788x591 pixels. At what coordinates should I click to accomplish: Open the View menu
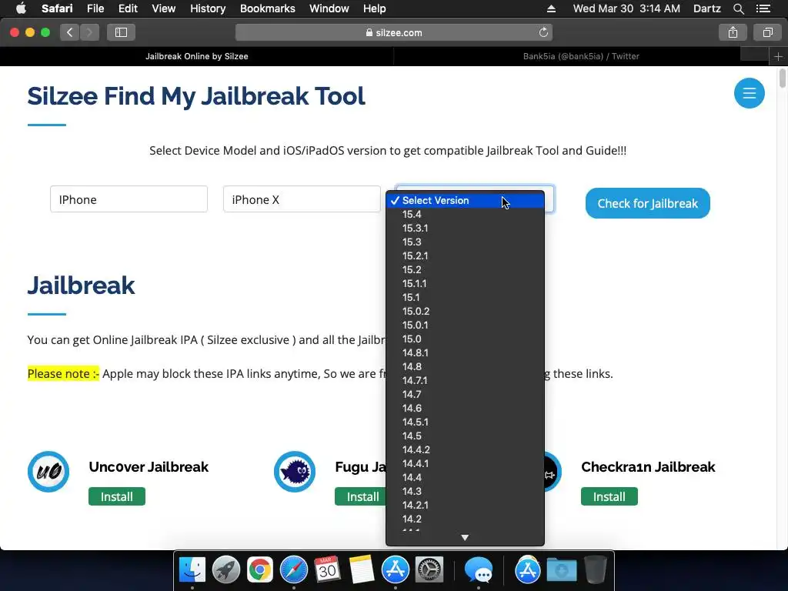163,8
